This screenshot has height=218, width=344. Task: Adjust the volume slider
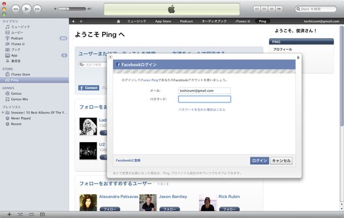tap(73, 9)
